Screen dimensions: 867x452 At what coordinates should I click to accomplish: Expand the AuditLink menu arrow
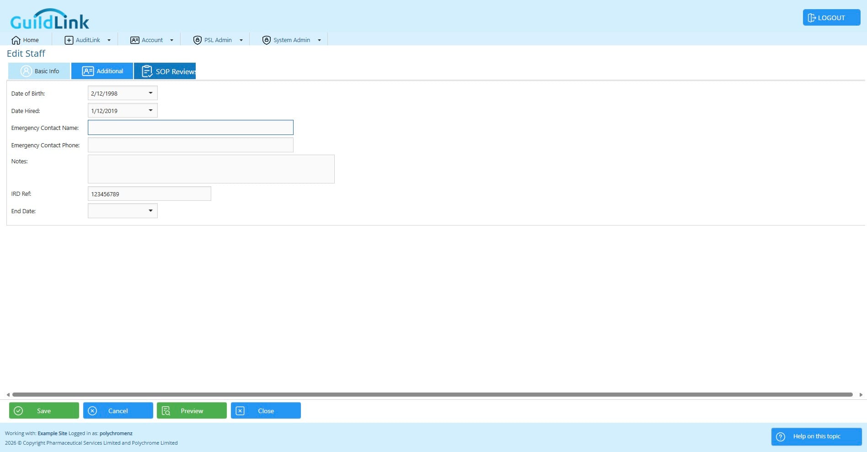pos(109,40)
